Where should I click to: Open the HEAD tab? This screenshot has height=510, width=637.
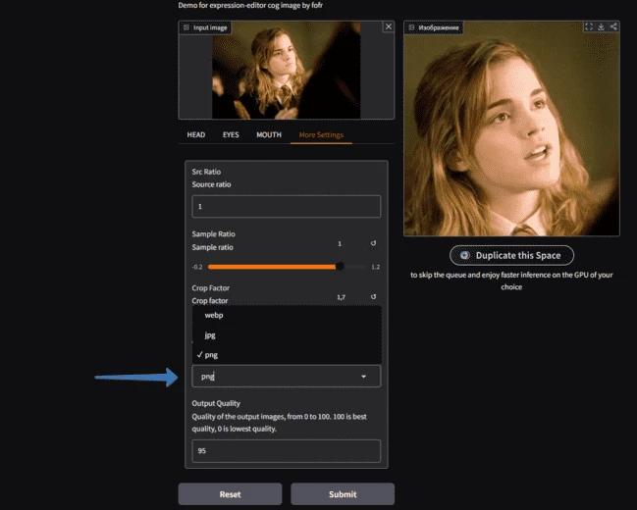pos(196,134)
